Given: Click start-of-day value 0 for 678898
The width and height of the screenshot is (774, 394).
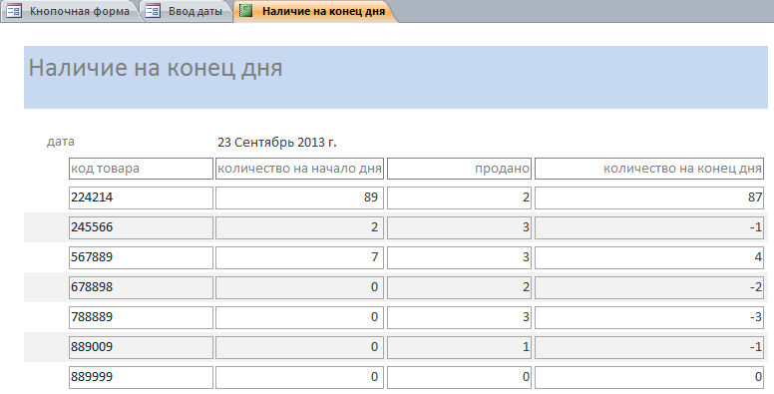Looking at the screenshot, I should (299, 287).
